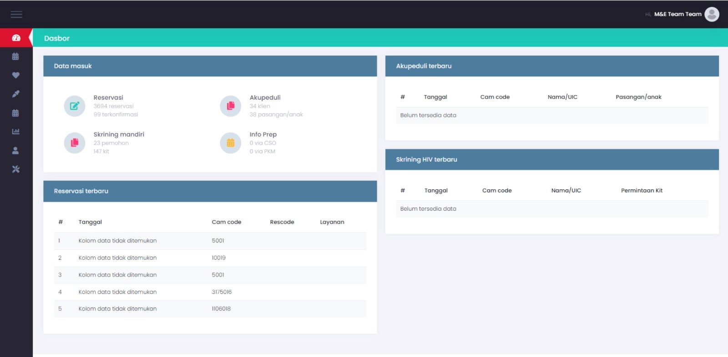The width and height of the screenshot is (728, 357).
Task: Click the Skrining mandiri documents icon
Action: click(x=75, y=143)
